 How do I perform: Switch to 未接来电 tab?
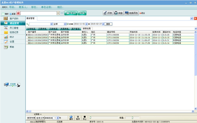[64, 29]
